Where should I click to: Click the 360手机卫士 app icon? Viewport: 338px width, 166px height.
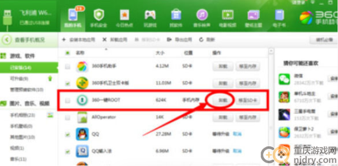[x=82, y=83]
